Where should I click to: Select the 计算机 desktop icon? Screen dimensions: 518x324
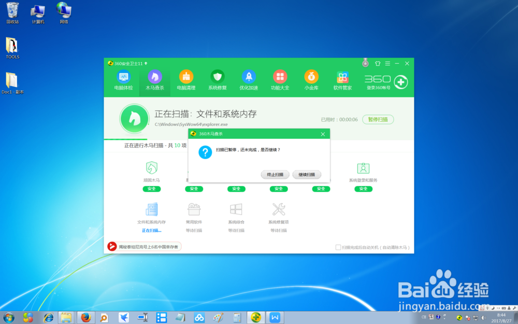38,13
